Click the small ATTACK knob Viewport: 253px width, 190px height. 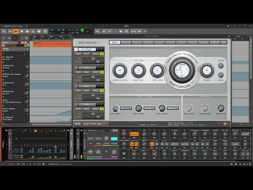pyautogui.click(x=221, y=65)
